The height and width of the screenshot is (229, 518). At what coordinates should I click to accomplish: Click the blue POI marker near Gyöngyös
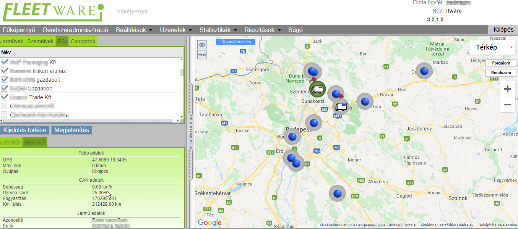424,71
